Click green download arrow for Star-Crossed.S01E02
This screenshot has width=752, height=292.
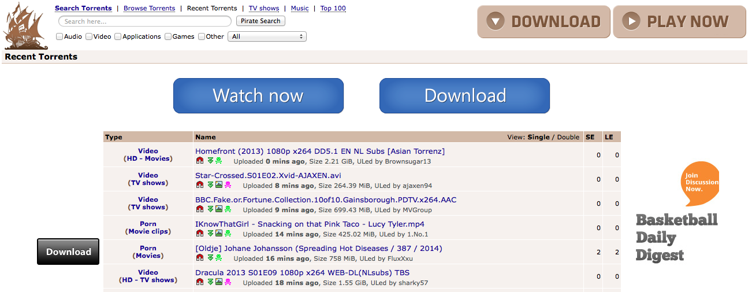[210, 186]
